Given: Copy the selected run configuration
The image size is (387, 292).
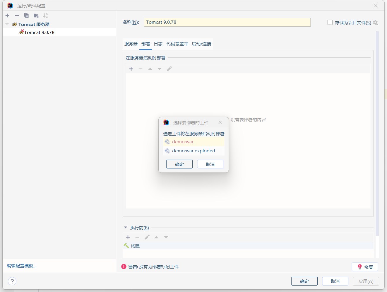Looking at the screenshot, I should (x=26, y=16).
